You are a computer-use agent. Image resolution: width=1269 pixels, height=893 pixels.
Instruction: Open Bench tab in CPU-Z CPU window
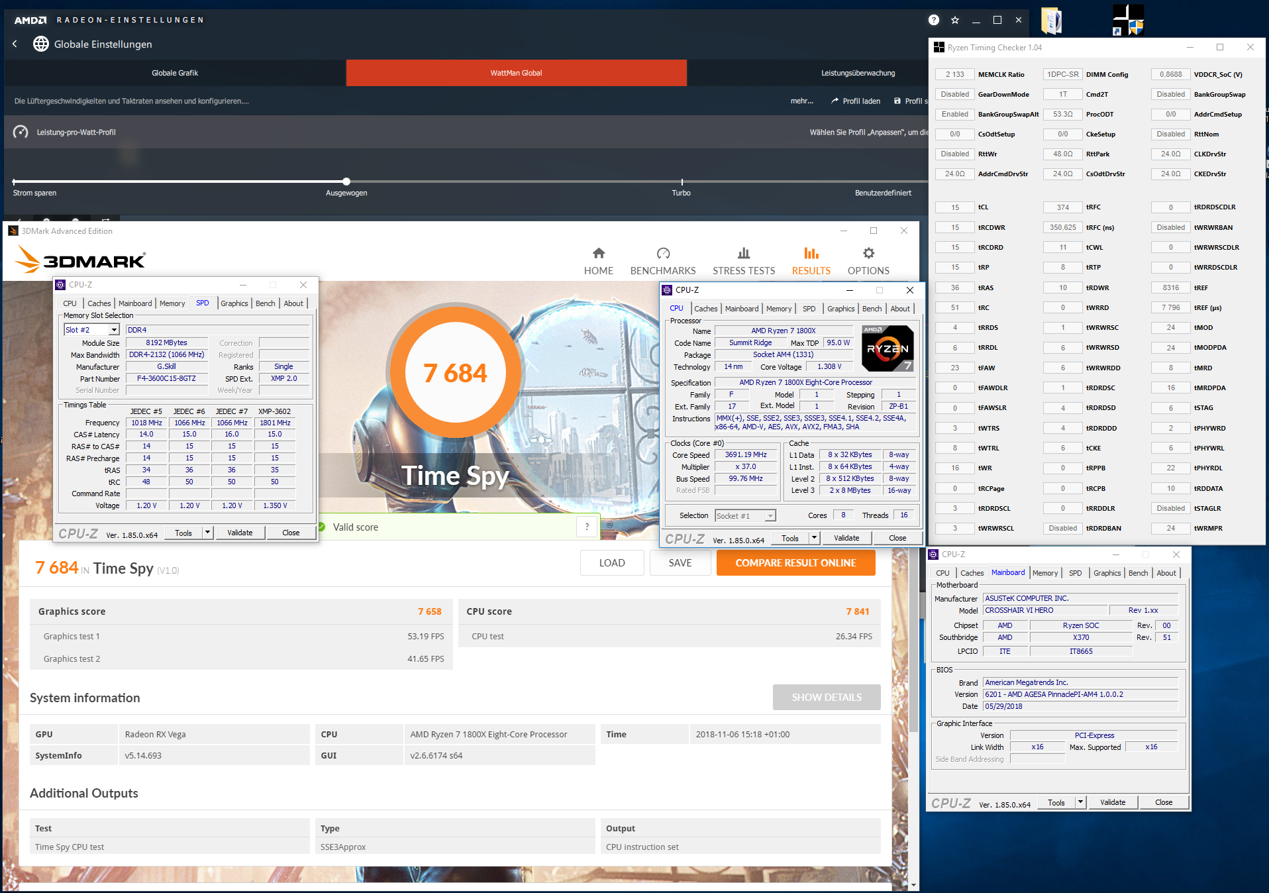click(x=872, y=309)
